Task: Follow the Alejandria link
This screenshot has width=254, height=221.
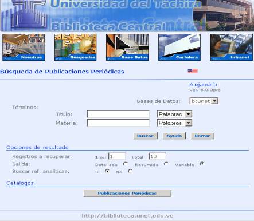Action: click(x=203, y=85)
